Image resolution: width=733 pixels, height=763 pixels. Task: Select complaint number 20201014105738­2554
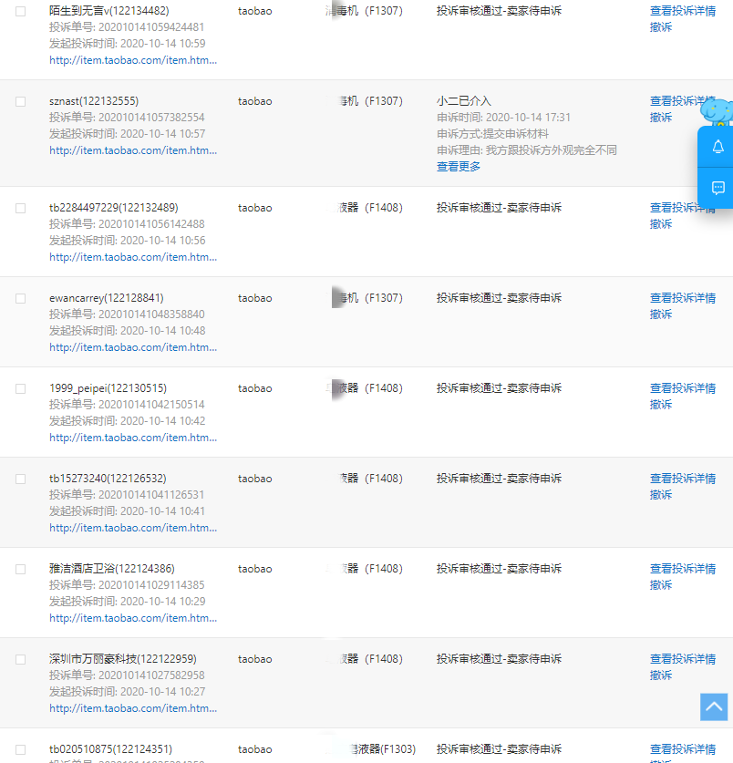[x=151, y=118]
